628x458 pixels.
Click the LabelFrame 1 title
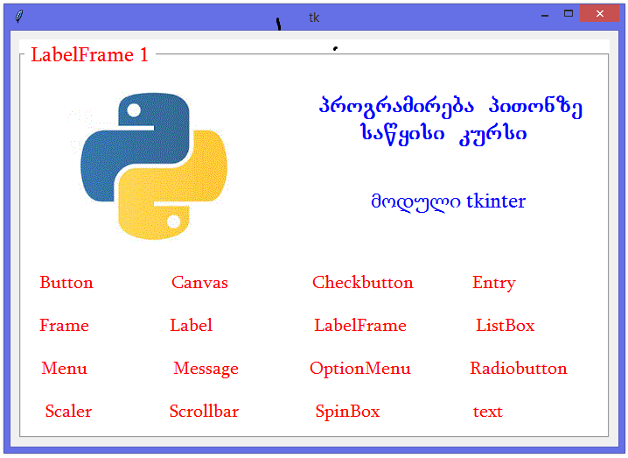click(x=90, y=54)
